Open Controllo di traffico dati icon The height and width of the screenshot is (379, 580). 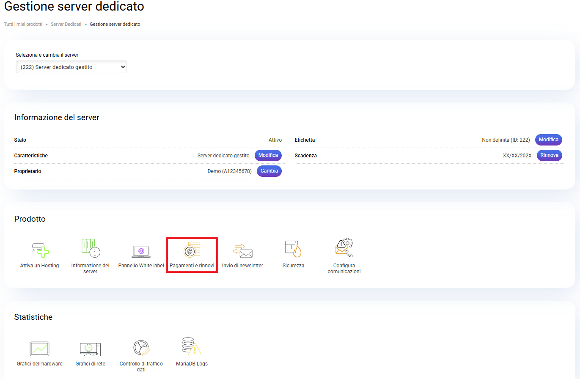pyautogui.click(x=141, y=348)
